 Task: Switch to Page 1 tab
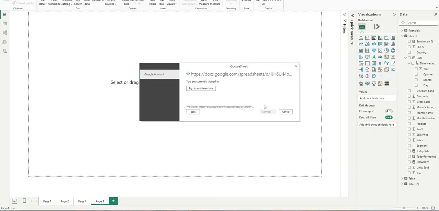coord(47,201)
